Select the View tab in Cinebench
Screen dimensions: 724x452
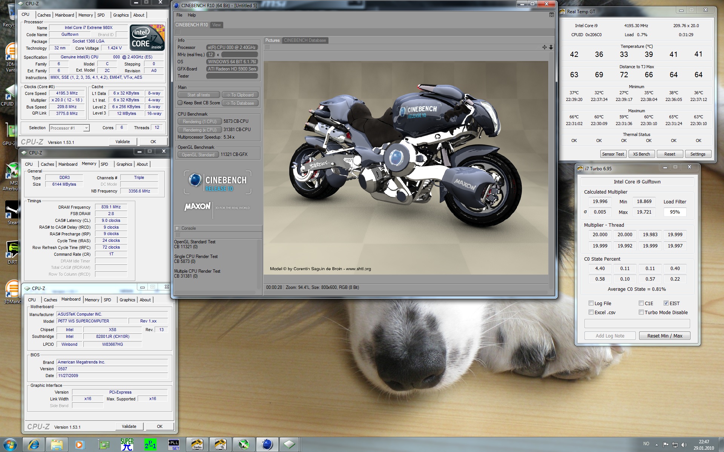tap(216, 25)
